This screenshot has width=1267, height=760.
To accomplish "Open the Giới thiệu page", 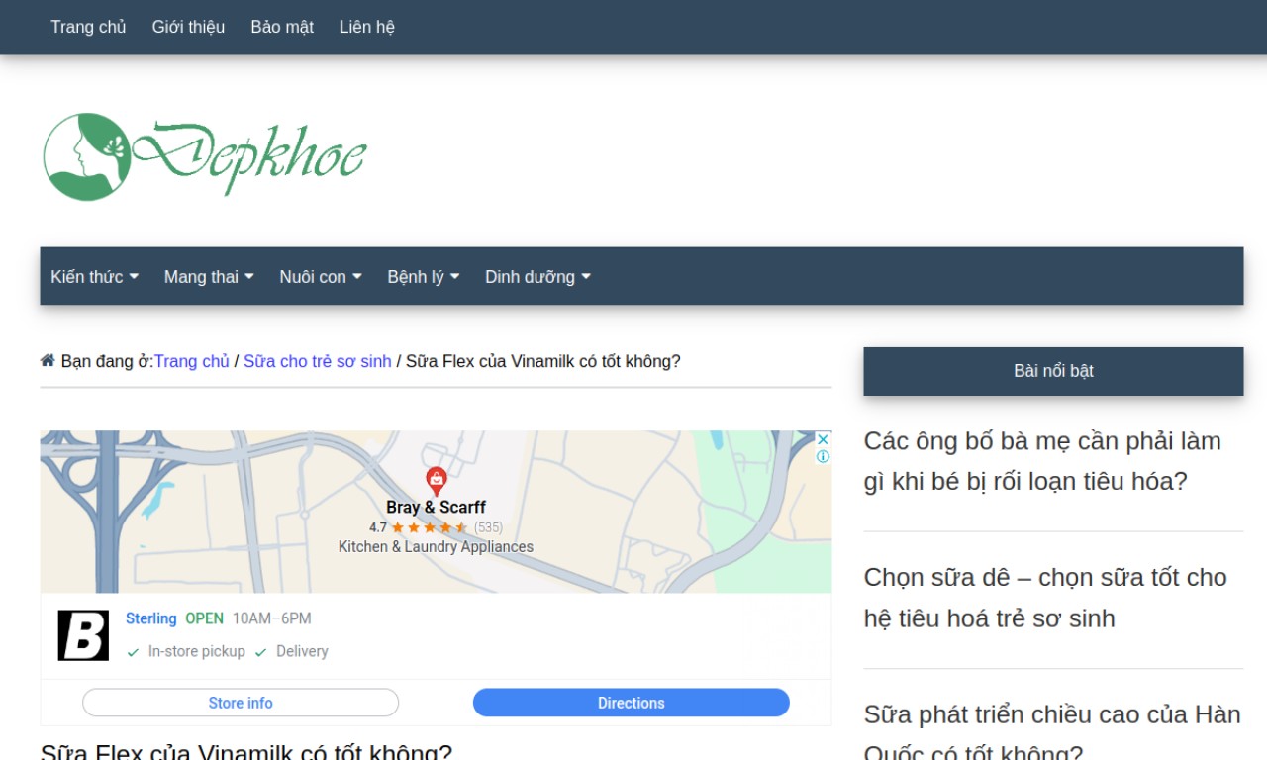I will coord(188,27).
